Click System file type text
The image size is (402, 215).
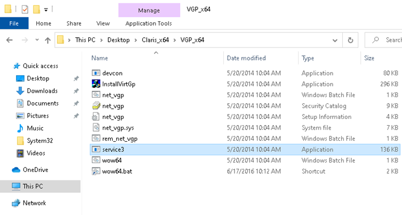316,127
